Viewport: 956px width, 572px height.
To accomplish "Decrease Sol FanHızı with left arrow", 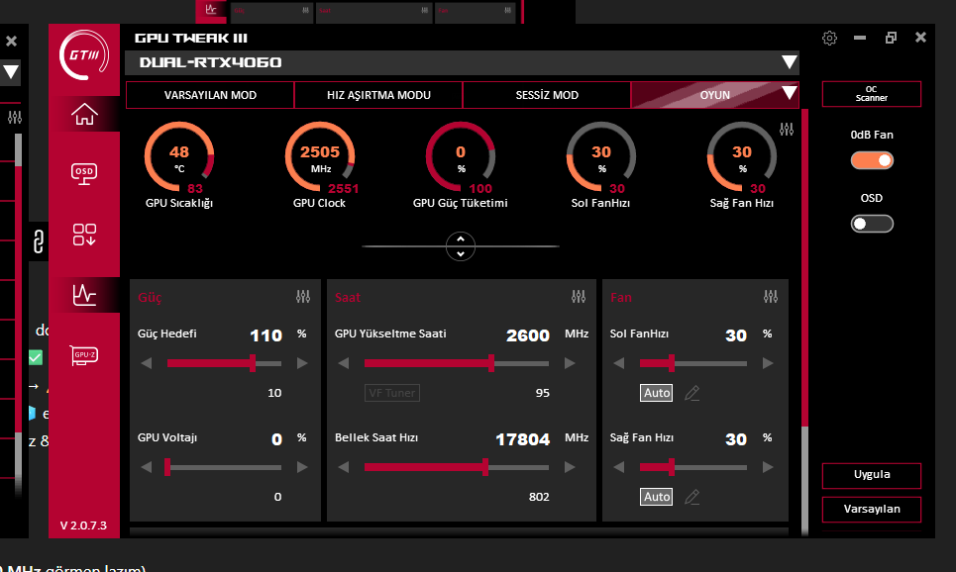I will click(x=619, y=363).
